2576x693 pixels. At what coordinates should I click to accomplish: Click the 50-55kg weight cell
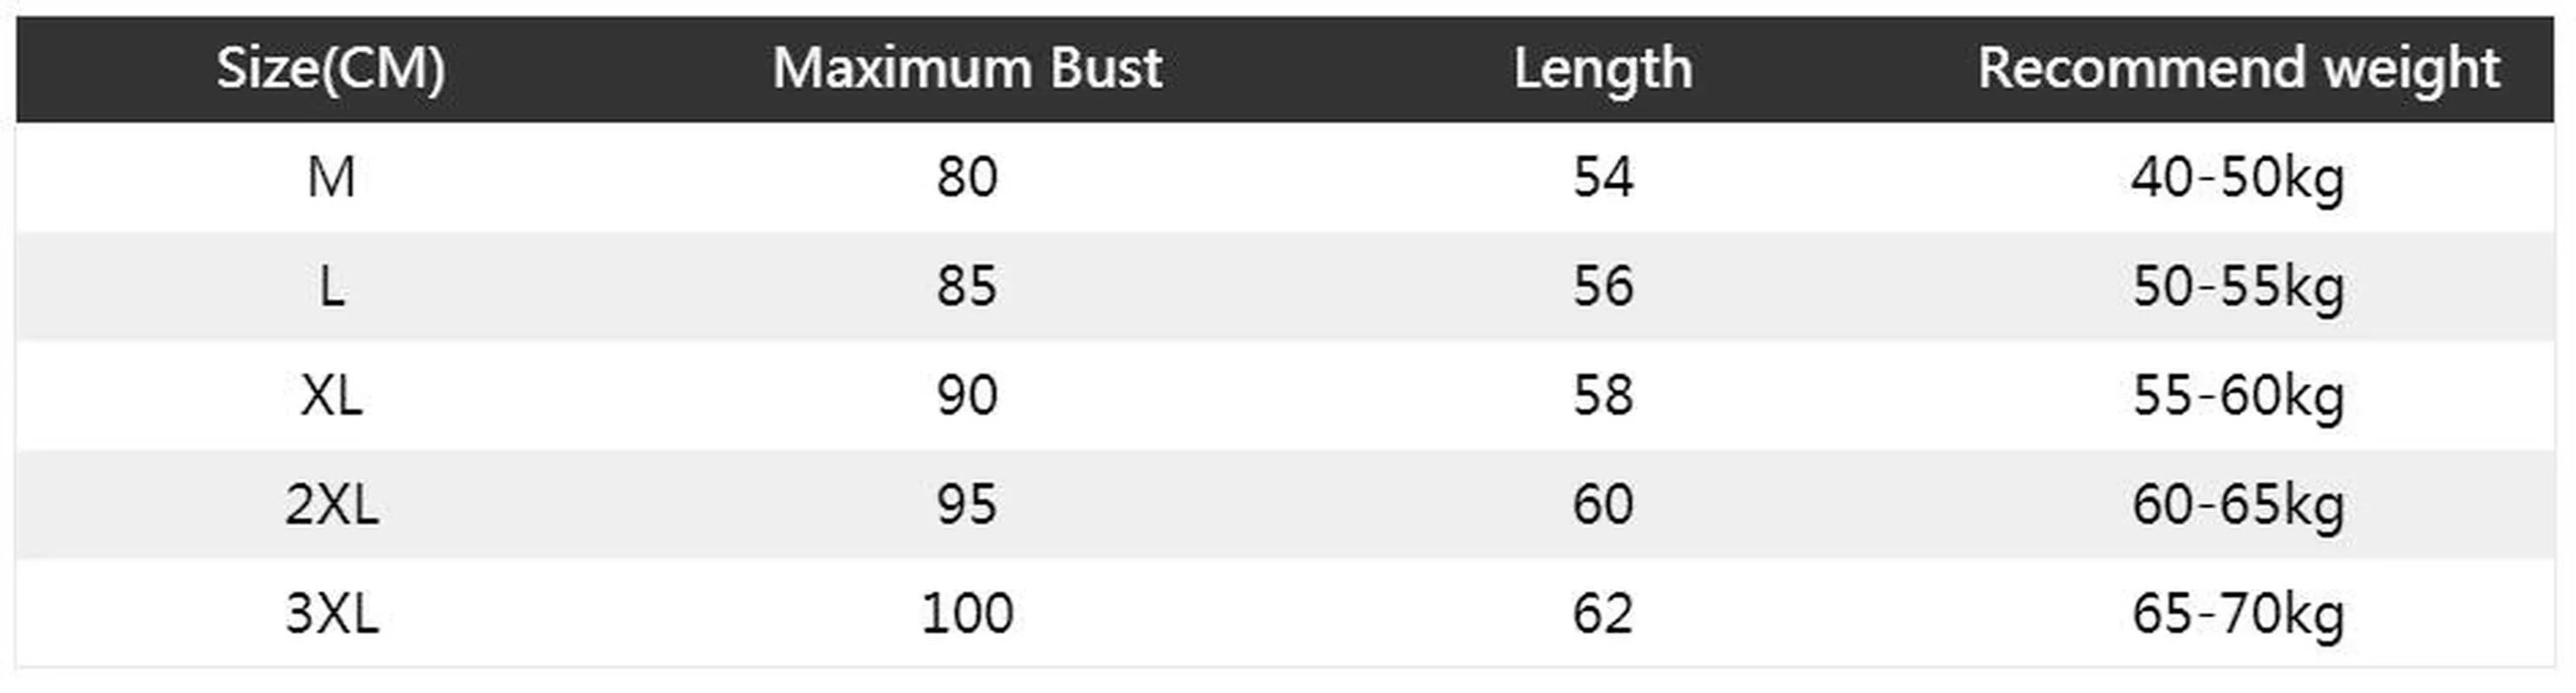pyautogui.click(x=2238, y=287)
